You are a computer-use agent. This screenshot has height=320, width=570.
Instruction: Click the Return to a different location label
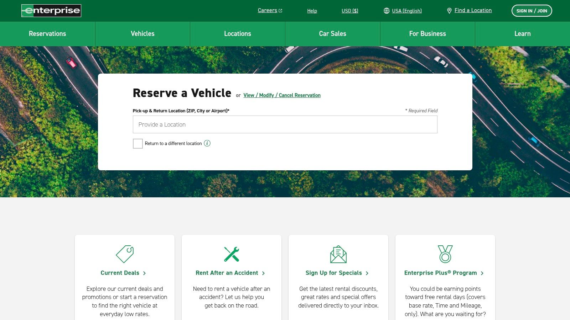coord(173,143)
